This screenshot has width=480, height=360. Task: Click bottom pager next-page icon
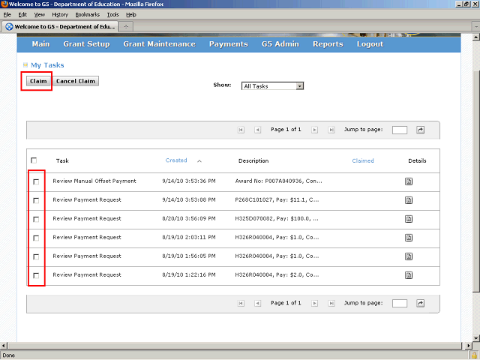(314, 303)
